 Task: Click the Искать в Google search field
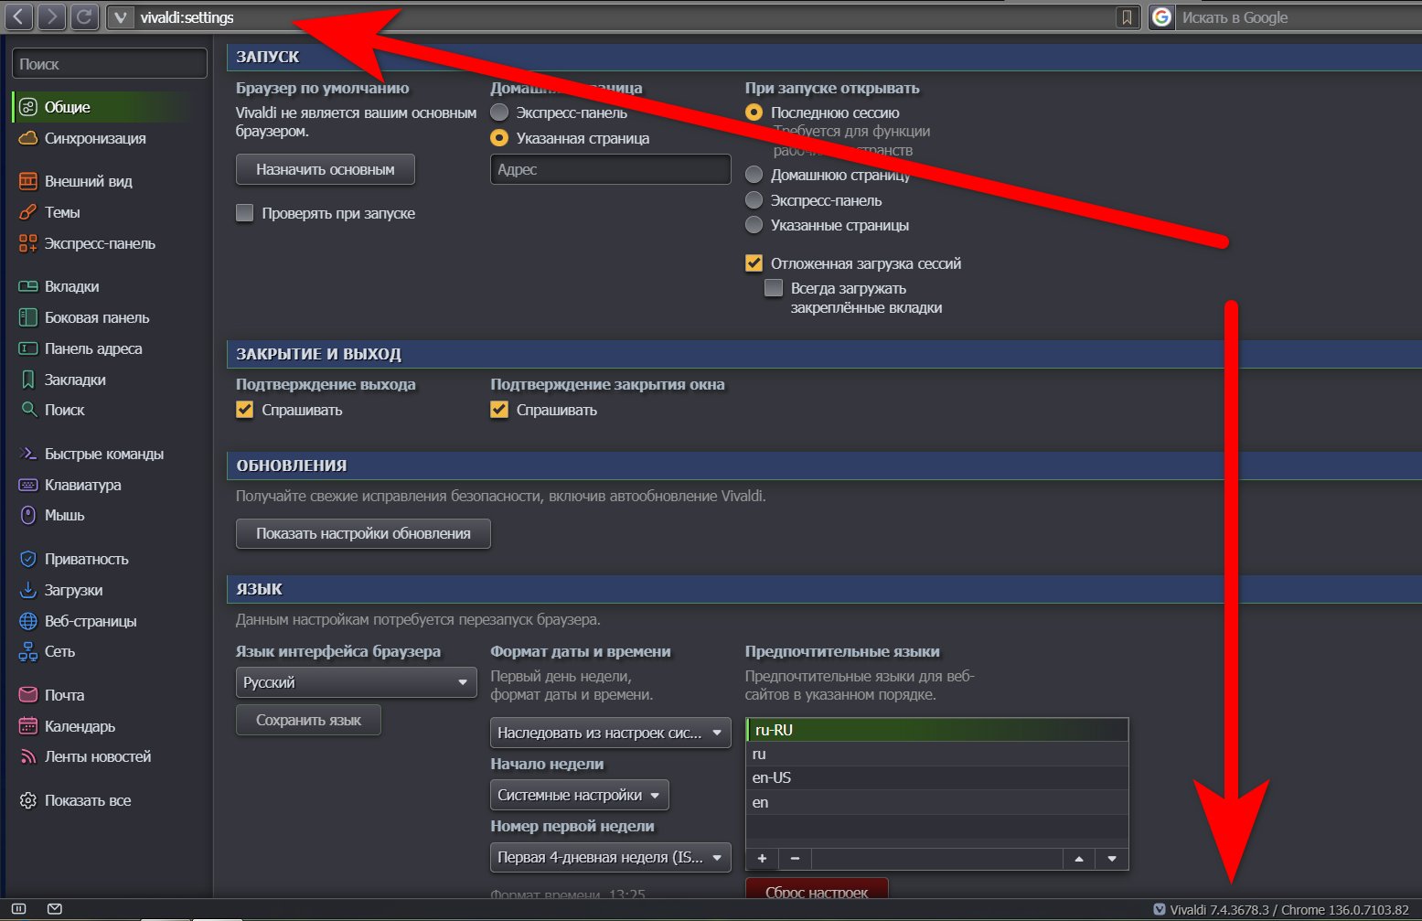[x=1299, y=17]
